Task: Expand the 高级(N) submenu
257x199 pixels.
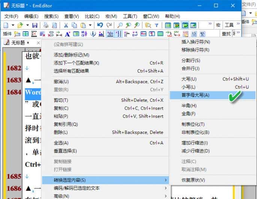Action: [x=105, y=196]
